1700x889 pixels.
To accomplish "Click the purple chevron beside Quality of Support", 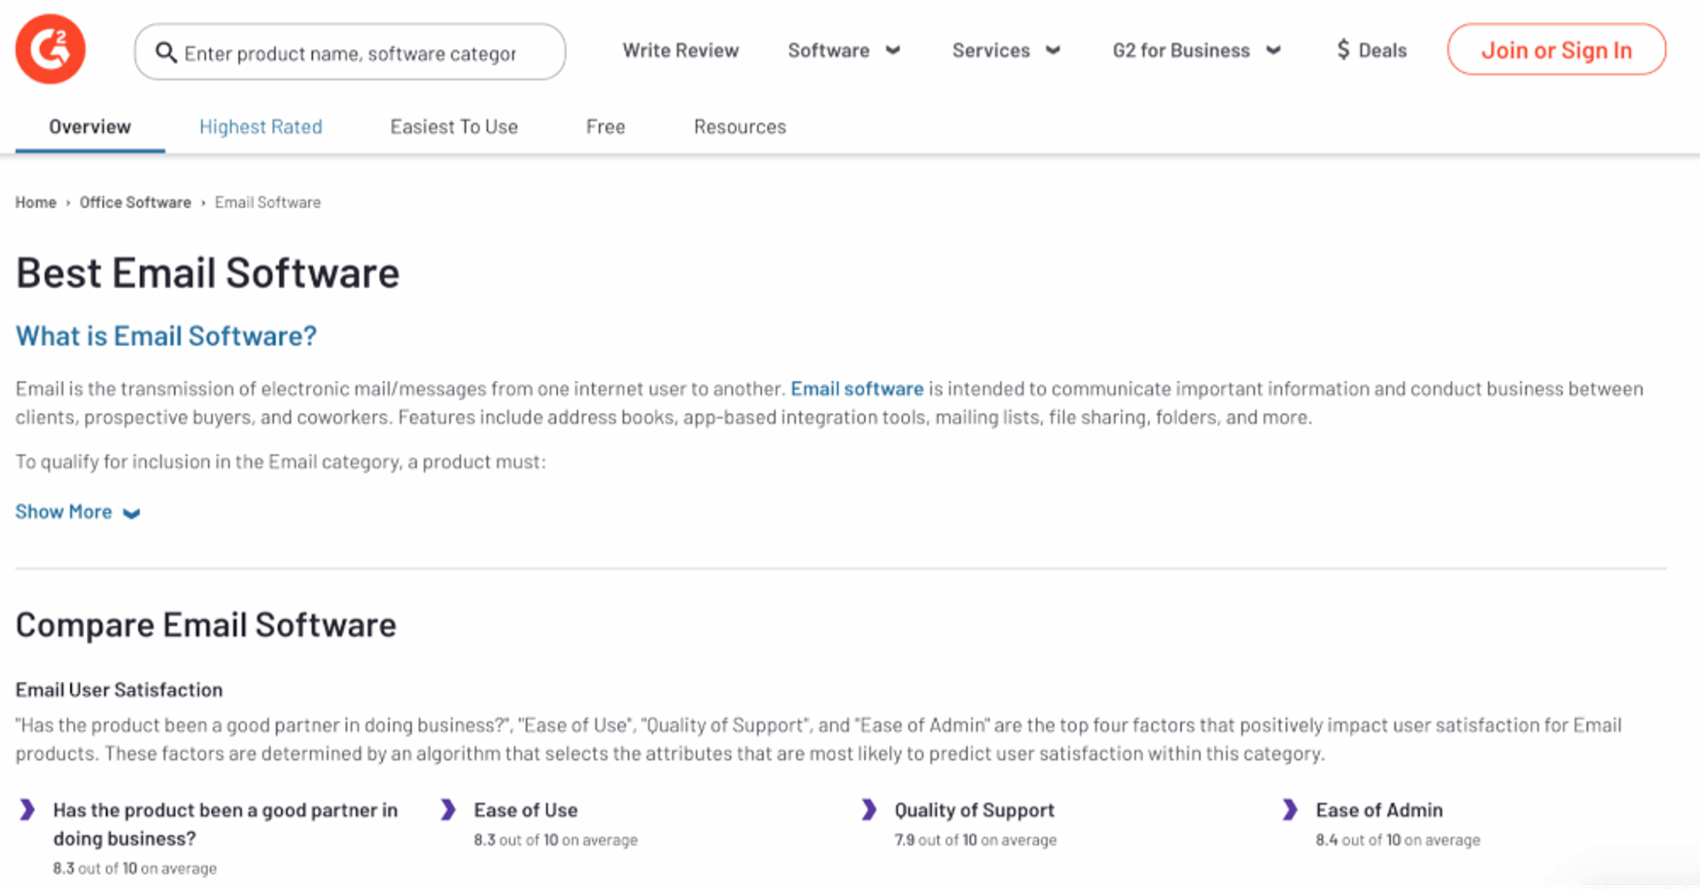I will point(869,809).
